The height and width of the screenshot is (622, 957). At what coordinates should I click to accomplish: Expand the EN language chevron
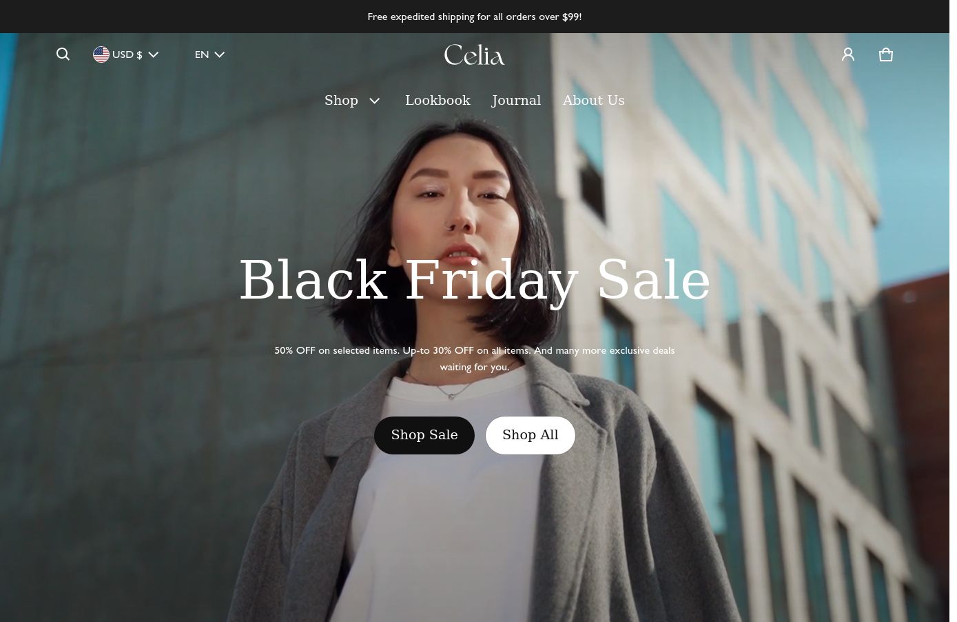[219, 54]
